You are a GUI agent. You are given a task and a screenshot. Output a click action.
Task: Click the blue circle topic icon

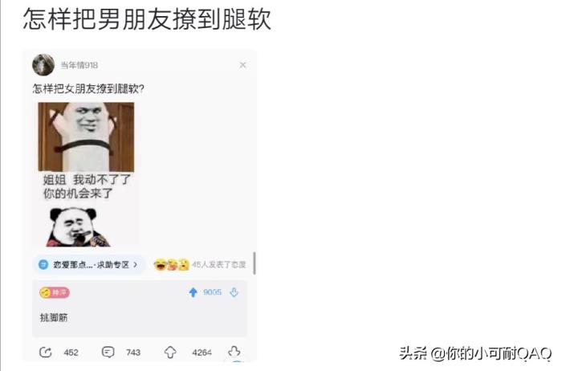pyautogui.click(x=43, y=264)
